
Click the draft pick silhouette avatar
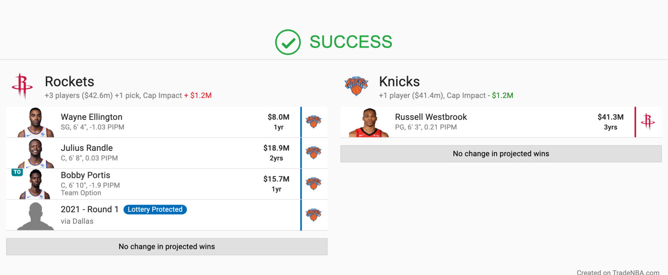[x=35, y=216]
